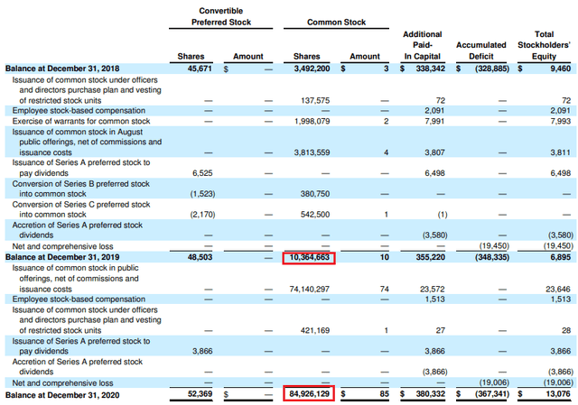Click the paid-in capital value 380,332
The width and height of the screenshot is (578, 405).
click(x=430, y=394)
